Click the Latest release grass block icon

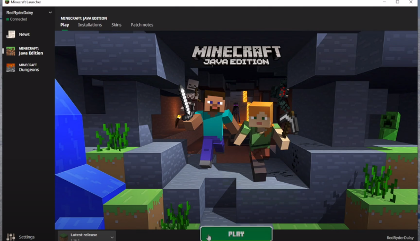coord(64,236)
